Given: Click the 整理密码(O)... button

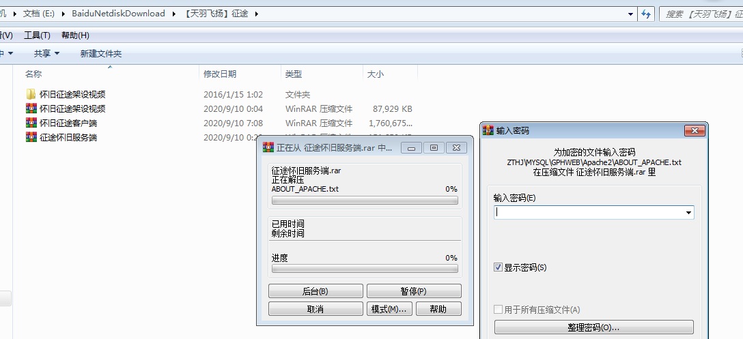Looking at the screenshot, I should pyautogui.click(x=593, y=327).
